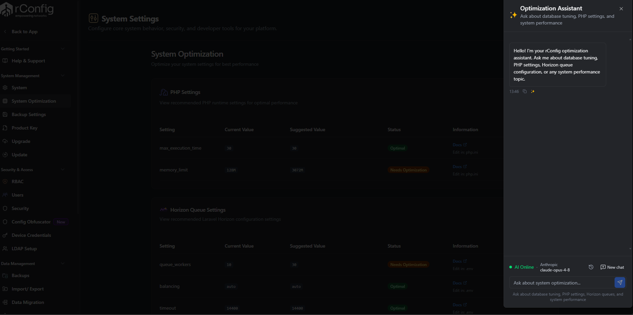Send the chat message with paper plane icon
This screenshot has width=633, height=315.
[x=620, y=282]
